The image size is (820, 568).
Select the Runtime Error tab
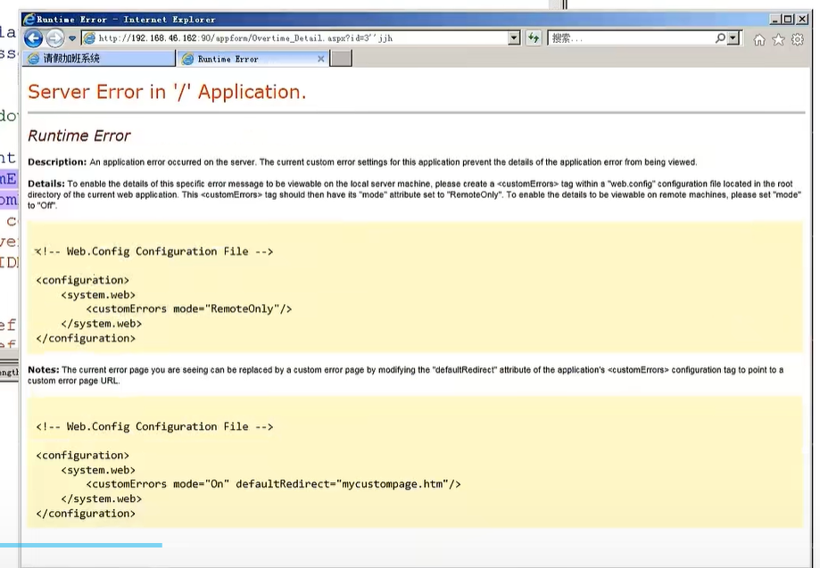pyautogui.click(x=243, y=59)
